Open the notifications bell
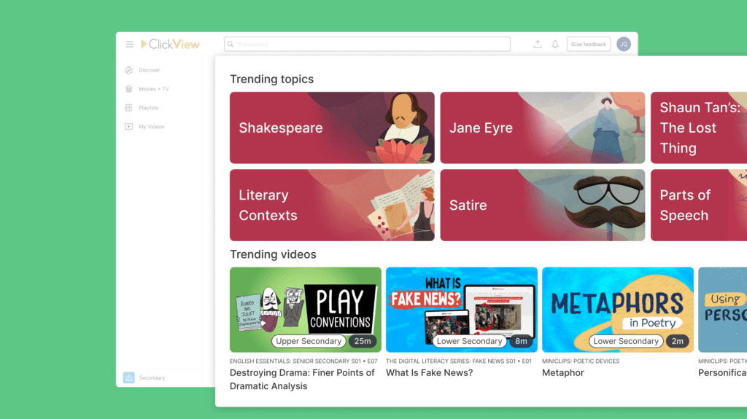Viewport: 747px width, 419px height. [555, 44]
